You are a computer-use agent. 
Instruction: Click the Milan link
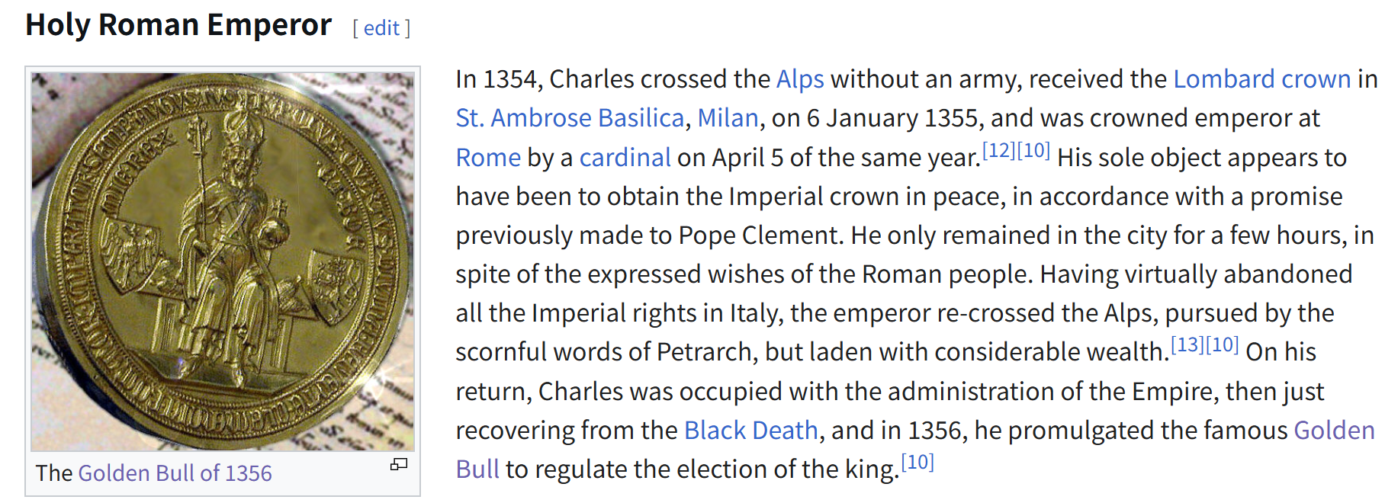pyautogui.click(x=728, y=118)
